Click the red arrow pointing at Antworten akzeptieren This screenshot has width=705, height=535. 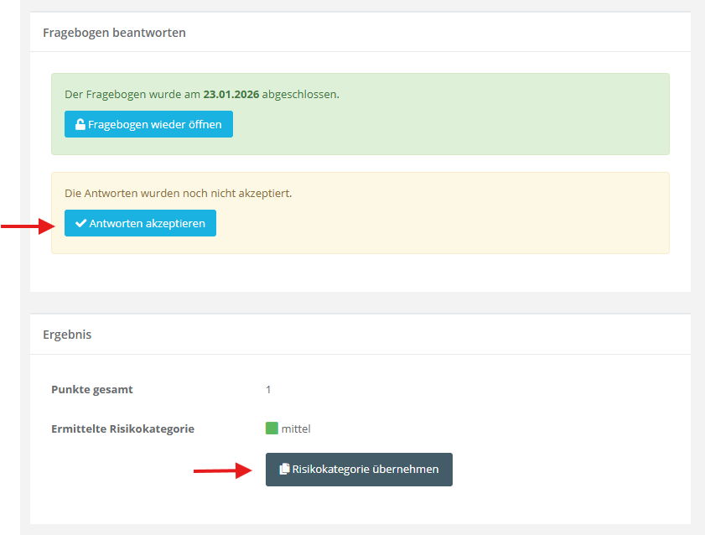coord(25,225)
